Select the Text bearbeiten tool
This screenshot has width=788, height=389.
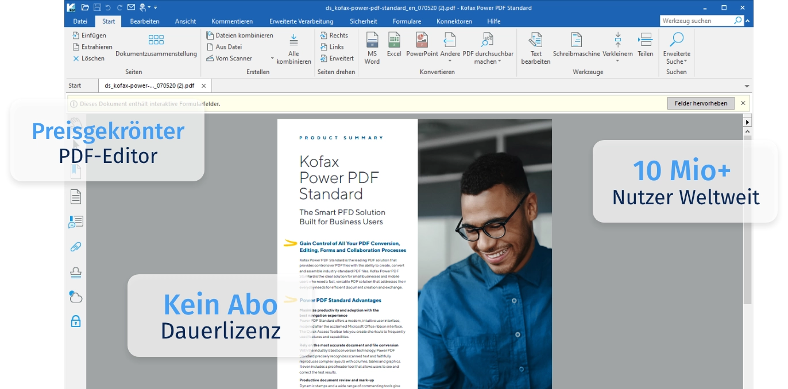(536, 48)
